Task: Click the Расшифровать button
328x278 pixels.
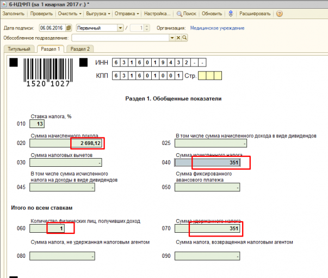Action: pyautogui.click(x=256, y=13)
